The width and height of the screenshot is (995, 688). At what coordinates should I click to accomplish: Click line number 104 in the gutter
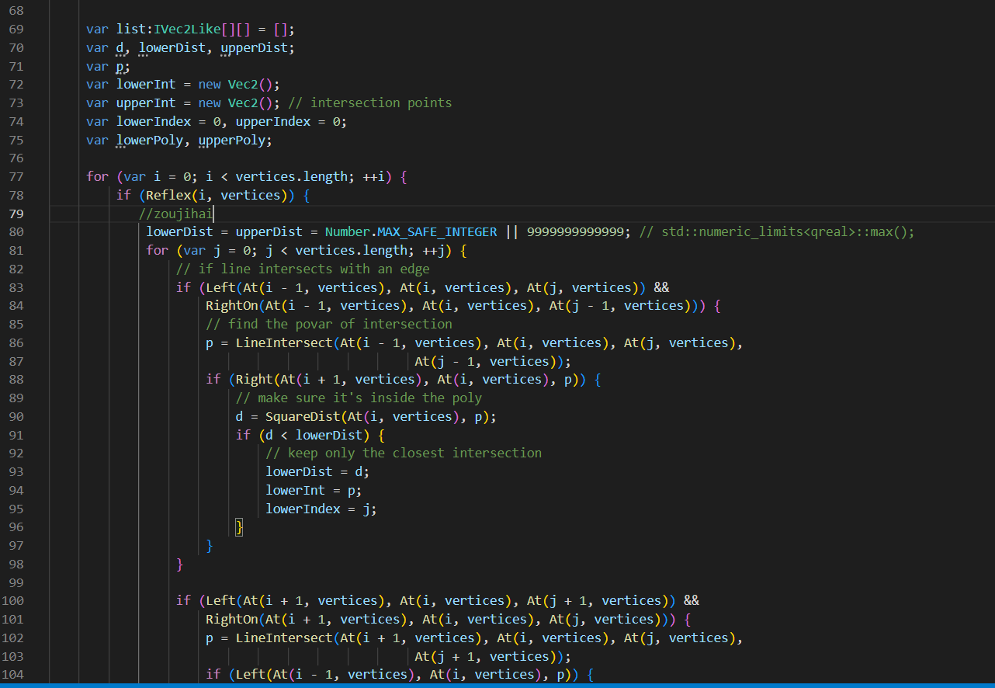tap(13, 675)
